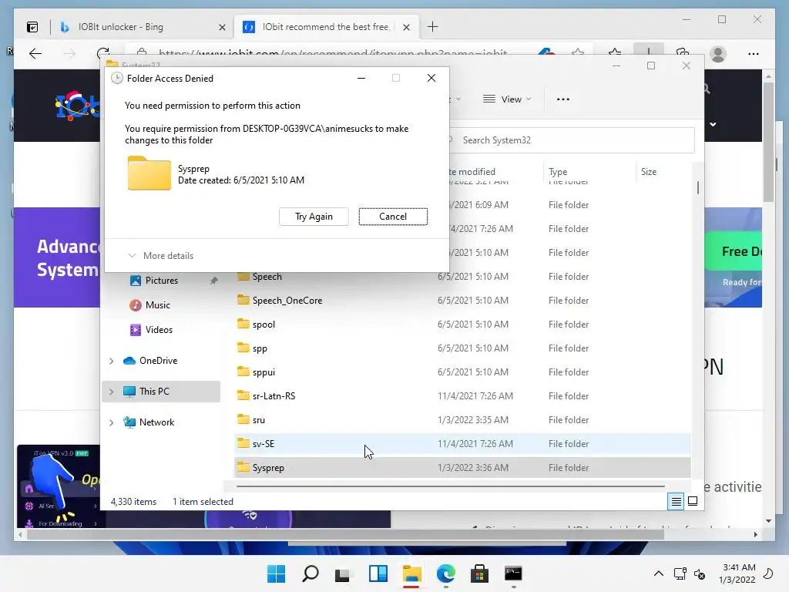Select the sv-SE folder row

(x=462, y=444)
